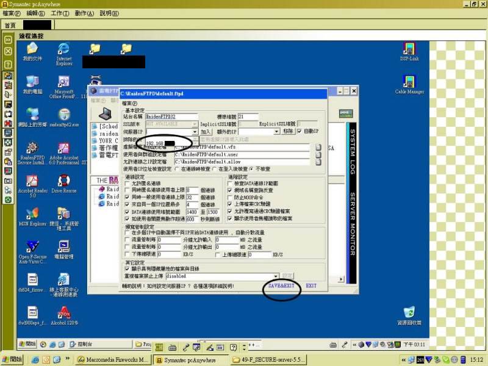Open 網路上的芳鄰 desktop icon
This screenshot has height=366, width=488.
click(32, 118)
